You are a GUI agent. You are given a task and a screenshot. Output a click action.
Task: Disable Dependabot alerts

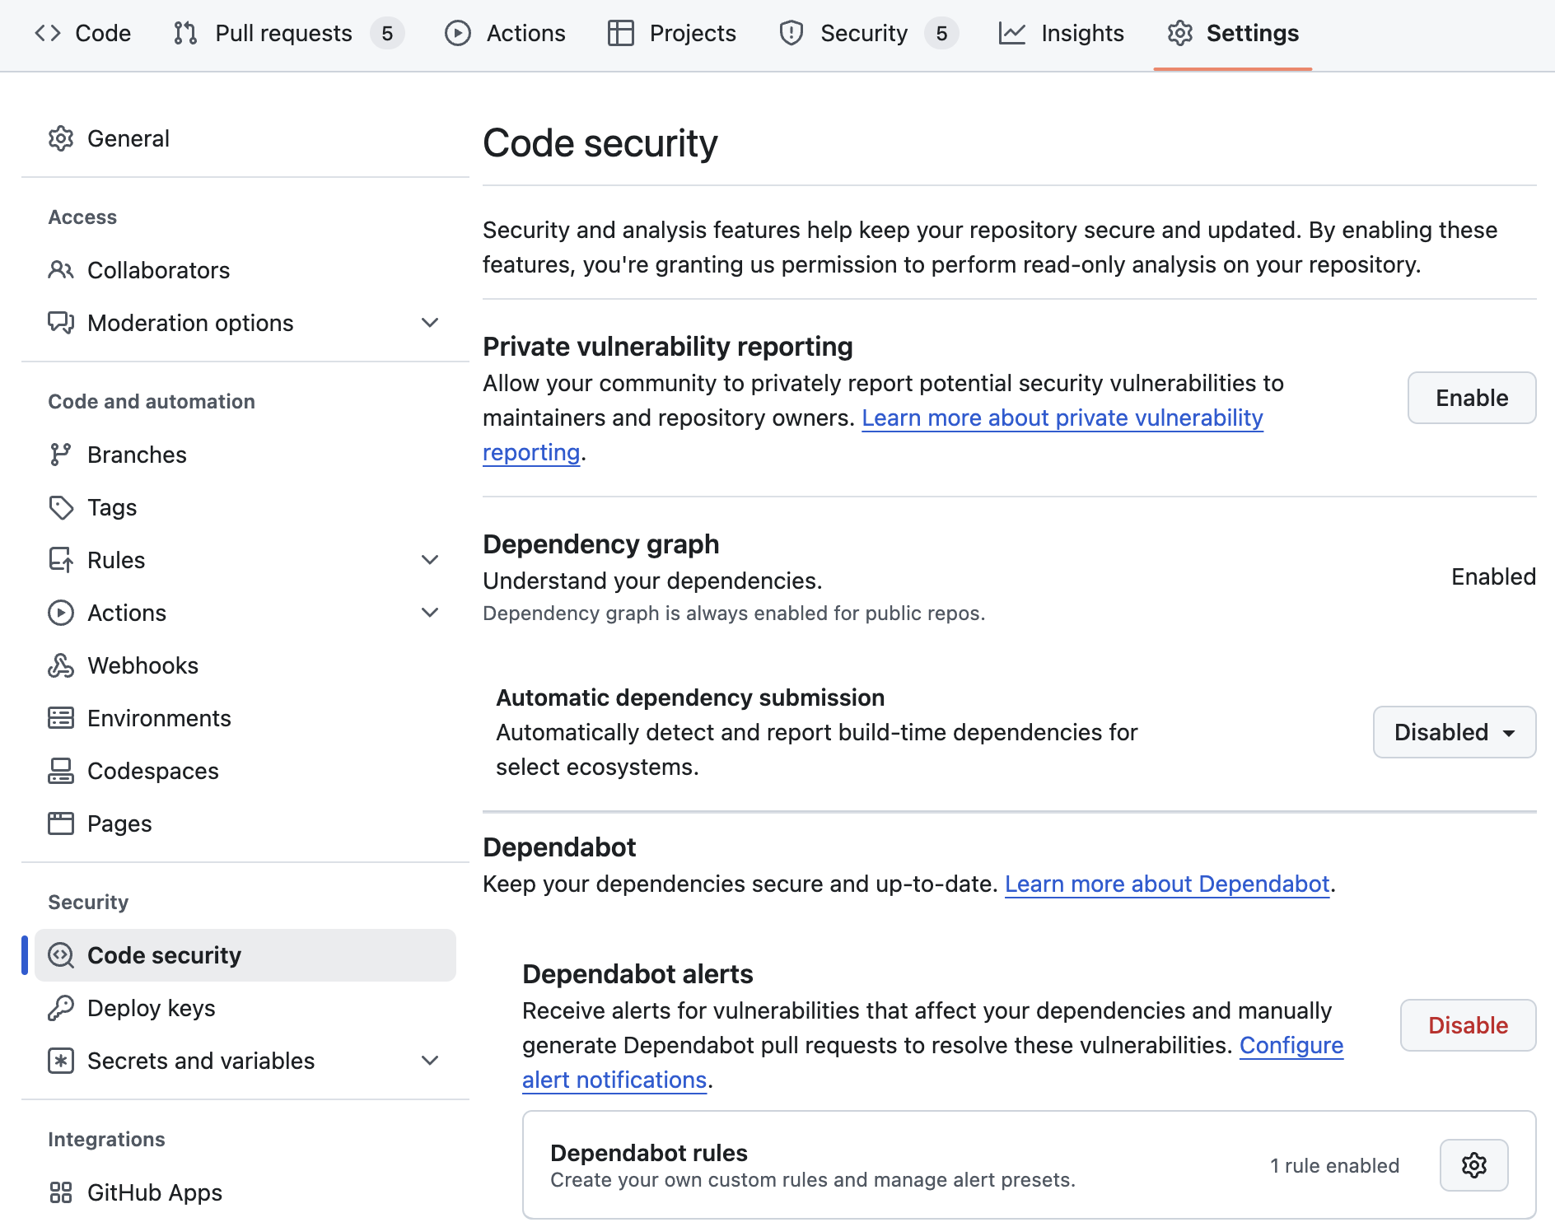tap(1467, 1025)
